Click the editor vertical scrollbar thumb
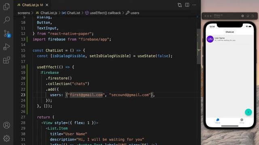 pyautogui.click(x=199, y=46)
